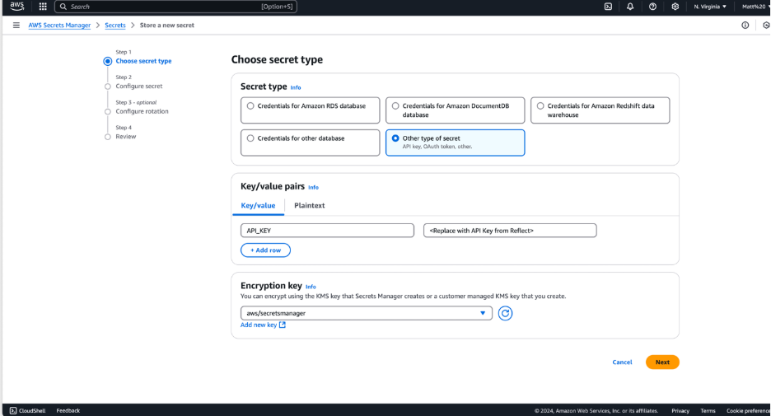Viewport: 771px width, 416px height.
Task: Click the search magnifier icon
Action: coord(63,7)
